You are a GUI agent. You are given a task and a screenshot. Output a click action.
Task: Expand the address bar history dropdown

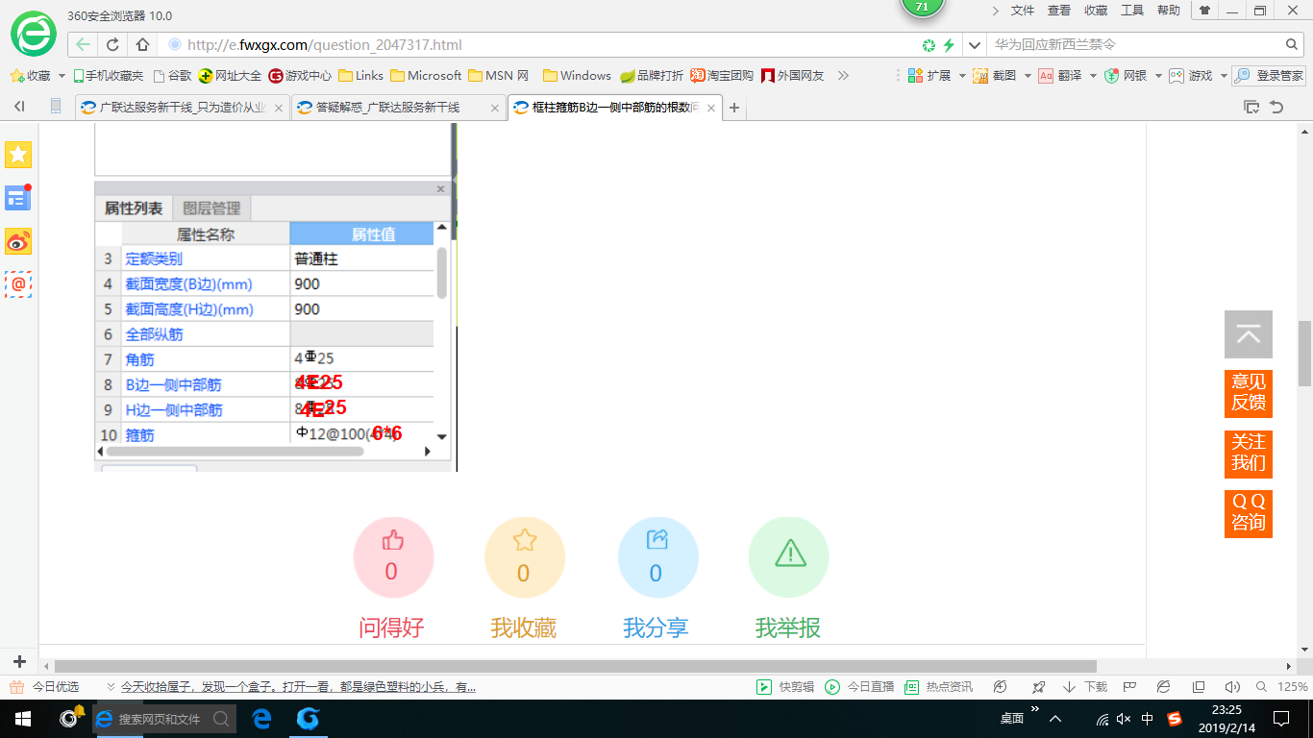[x=975, y=45]
